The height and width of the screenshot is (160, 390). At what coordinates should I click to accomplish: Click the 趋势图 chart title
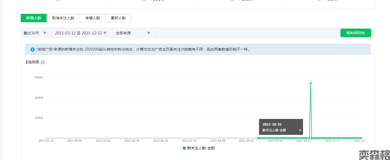point(34,62)
